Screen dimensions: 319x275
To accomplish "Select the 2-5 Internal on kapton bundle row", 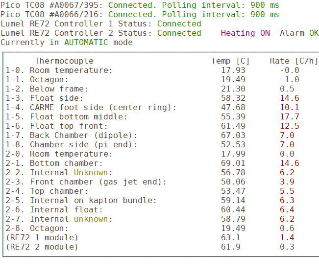I will tap(81, 200).
